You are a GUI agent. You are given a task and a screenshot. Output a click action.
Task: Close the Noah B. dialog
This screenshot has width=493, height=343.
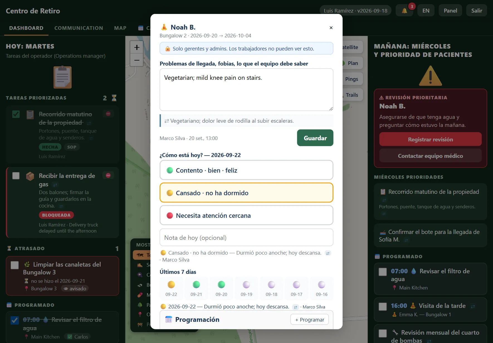pos(331,28)
